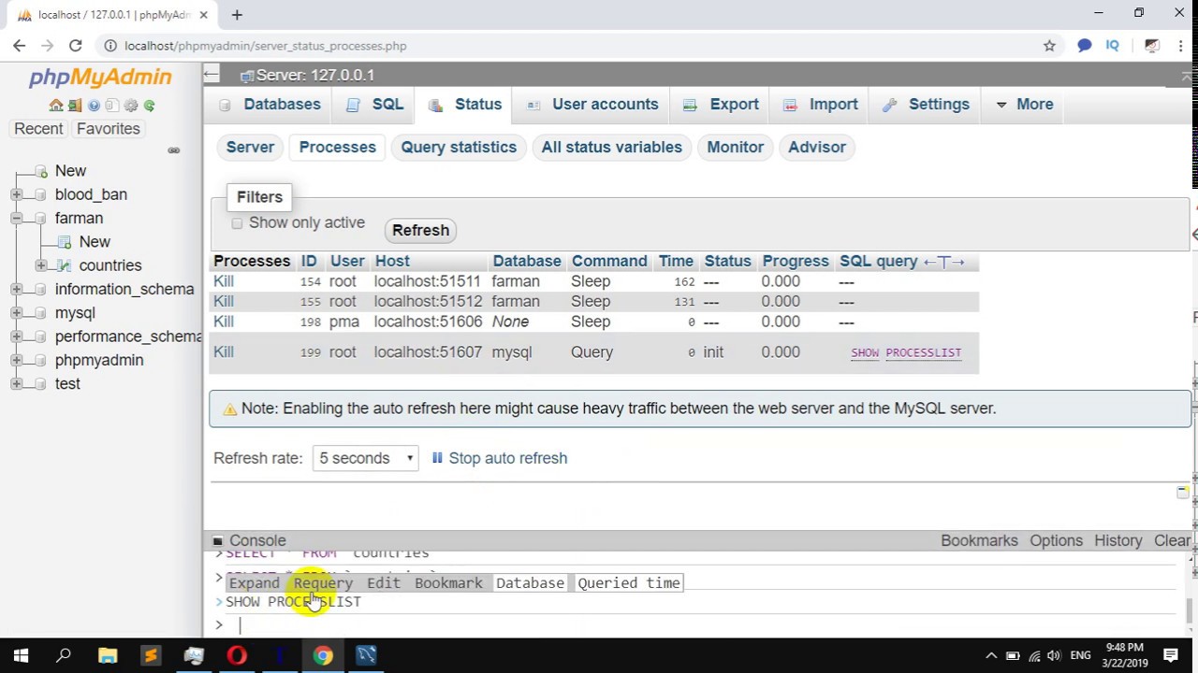
Task: Expand information_schema database node
Action: [16, 290]
